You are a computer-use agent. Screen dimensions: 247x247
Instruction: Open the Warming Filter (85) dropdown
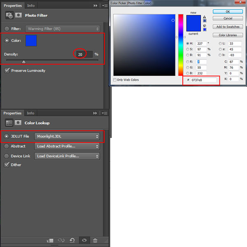(x=63, y=29)
